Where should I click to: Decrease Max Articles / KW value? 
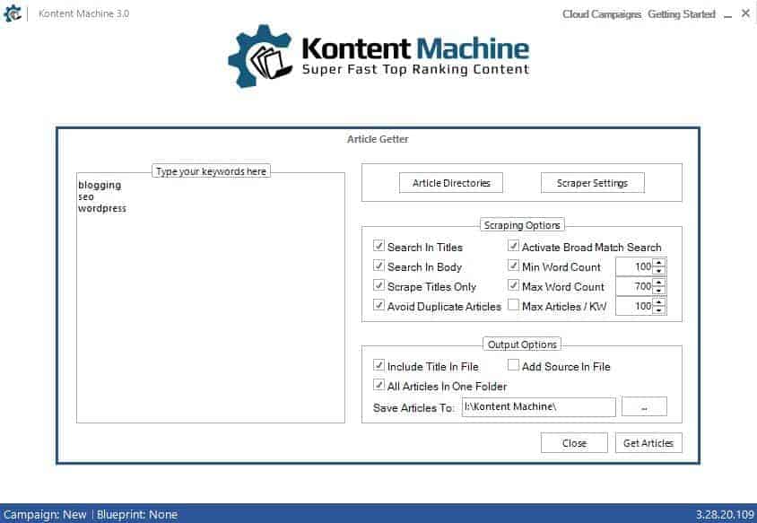coord(659,310)
